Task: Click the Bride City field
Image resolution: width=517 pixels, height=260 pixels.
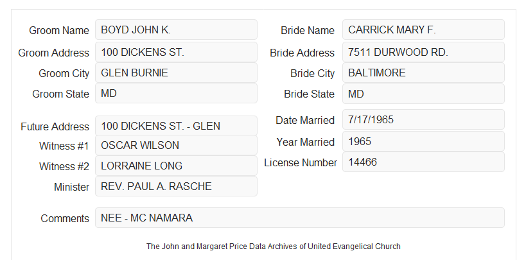Action: coord(423,73)
